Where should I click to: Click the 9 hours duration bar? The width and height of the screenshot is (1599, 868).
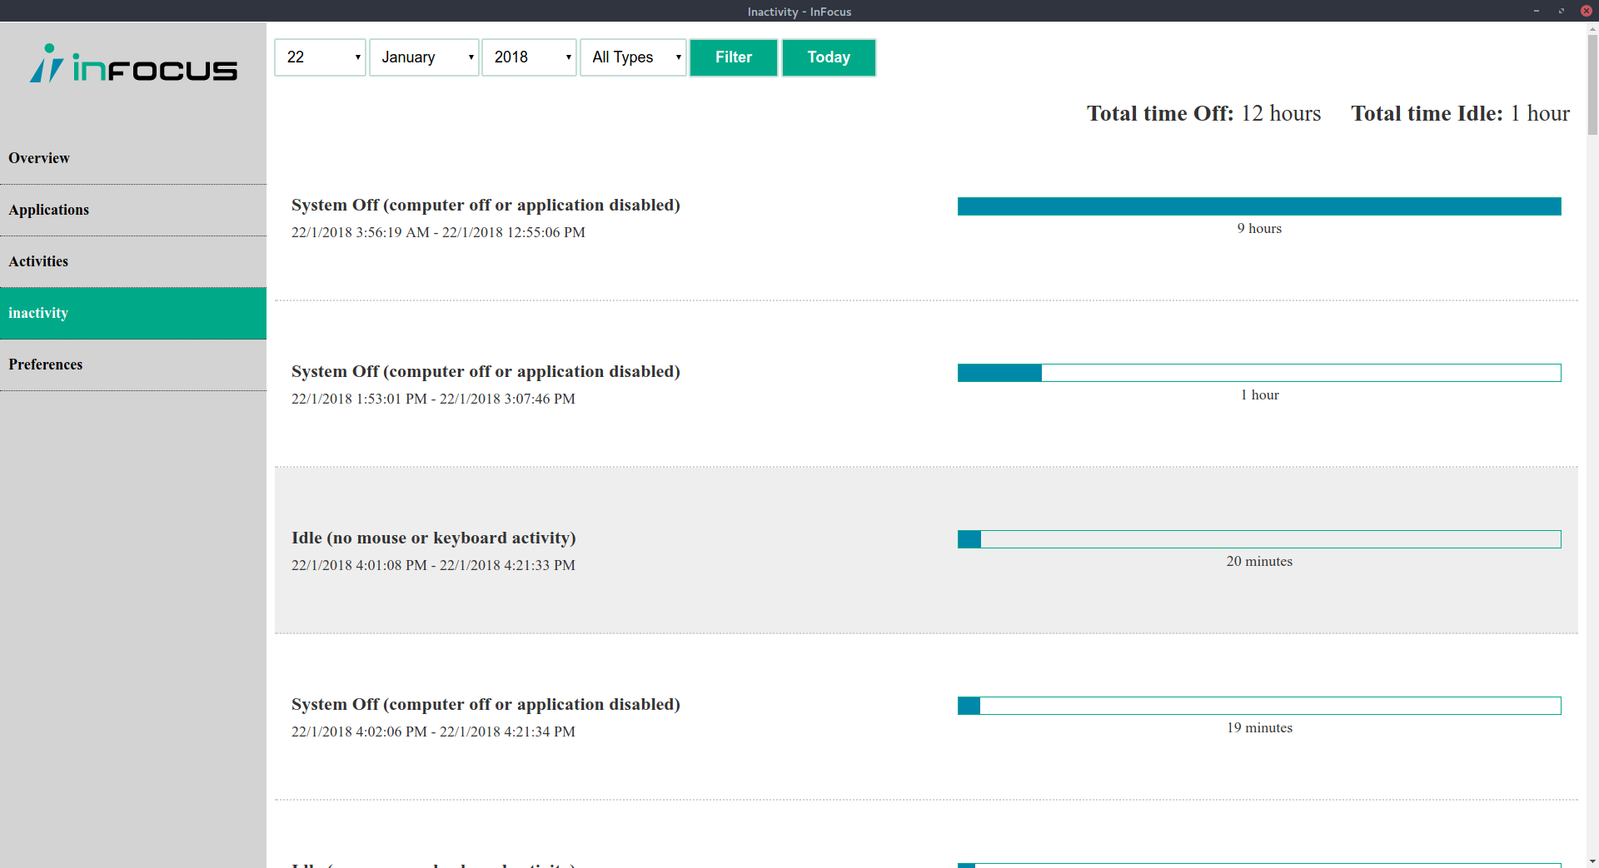click(x=1259, y=206)
